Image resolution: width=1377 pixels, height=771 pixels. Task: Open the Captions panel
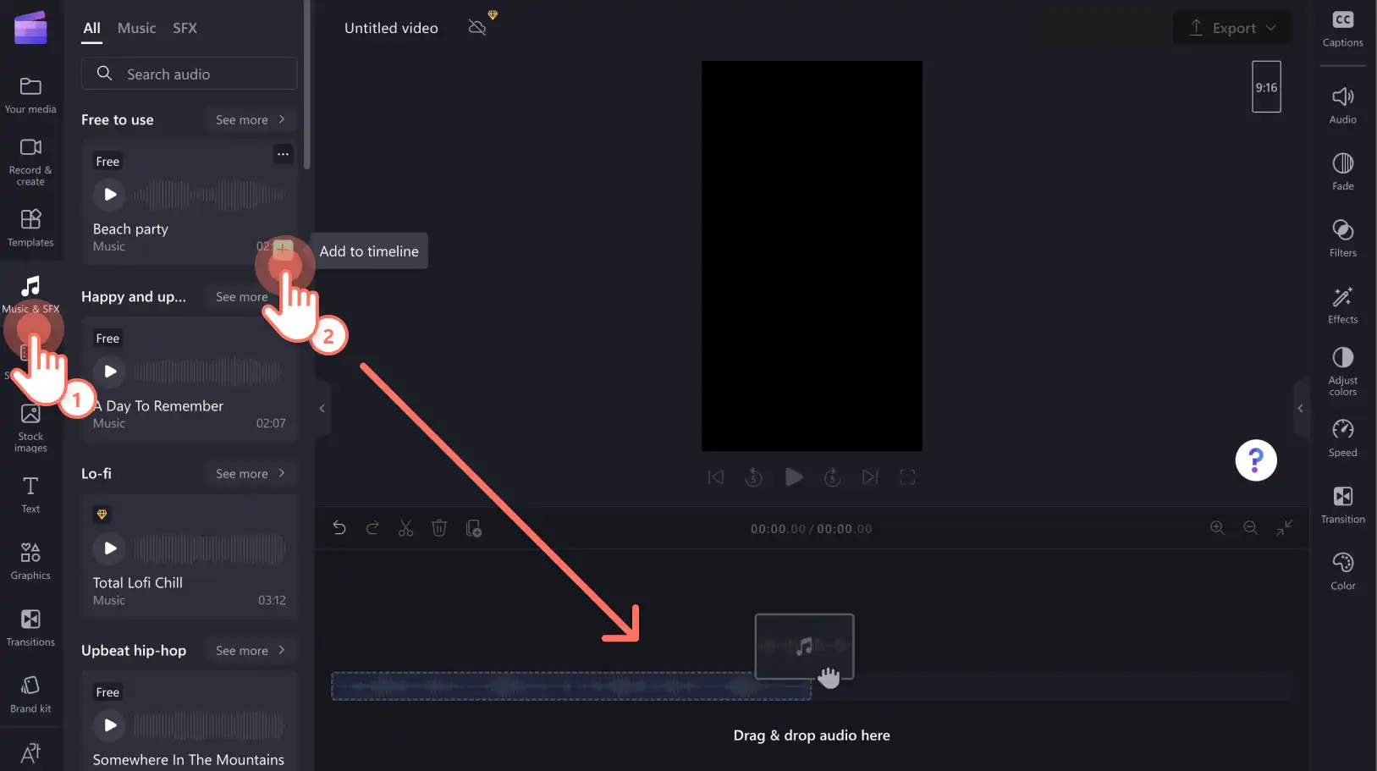[1342, 30]
